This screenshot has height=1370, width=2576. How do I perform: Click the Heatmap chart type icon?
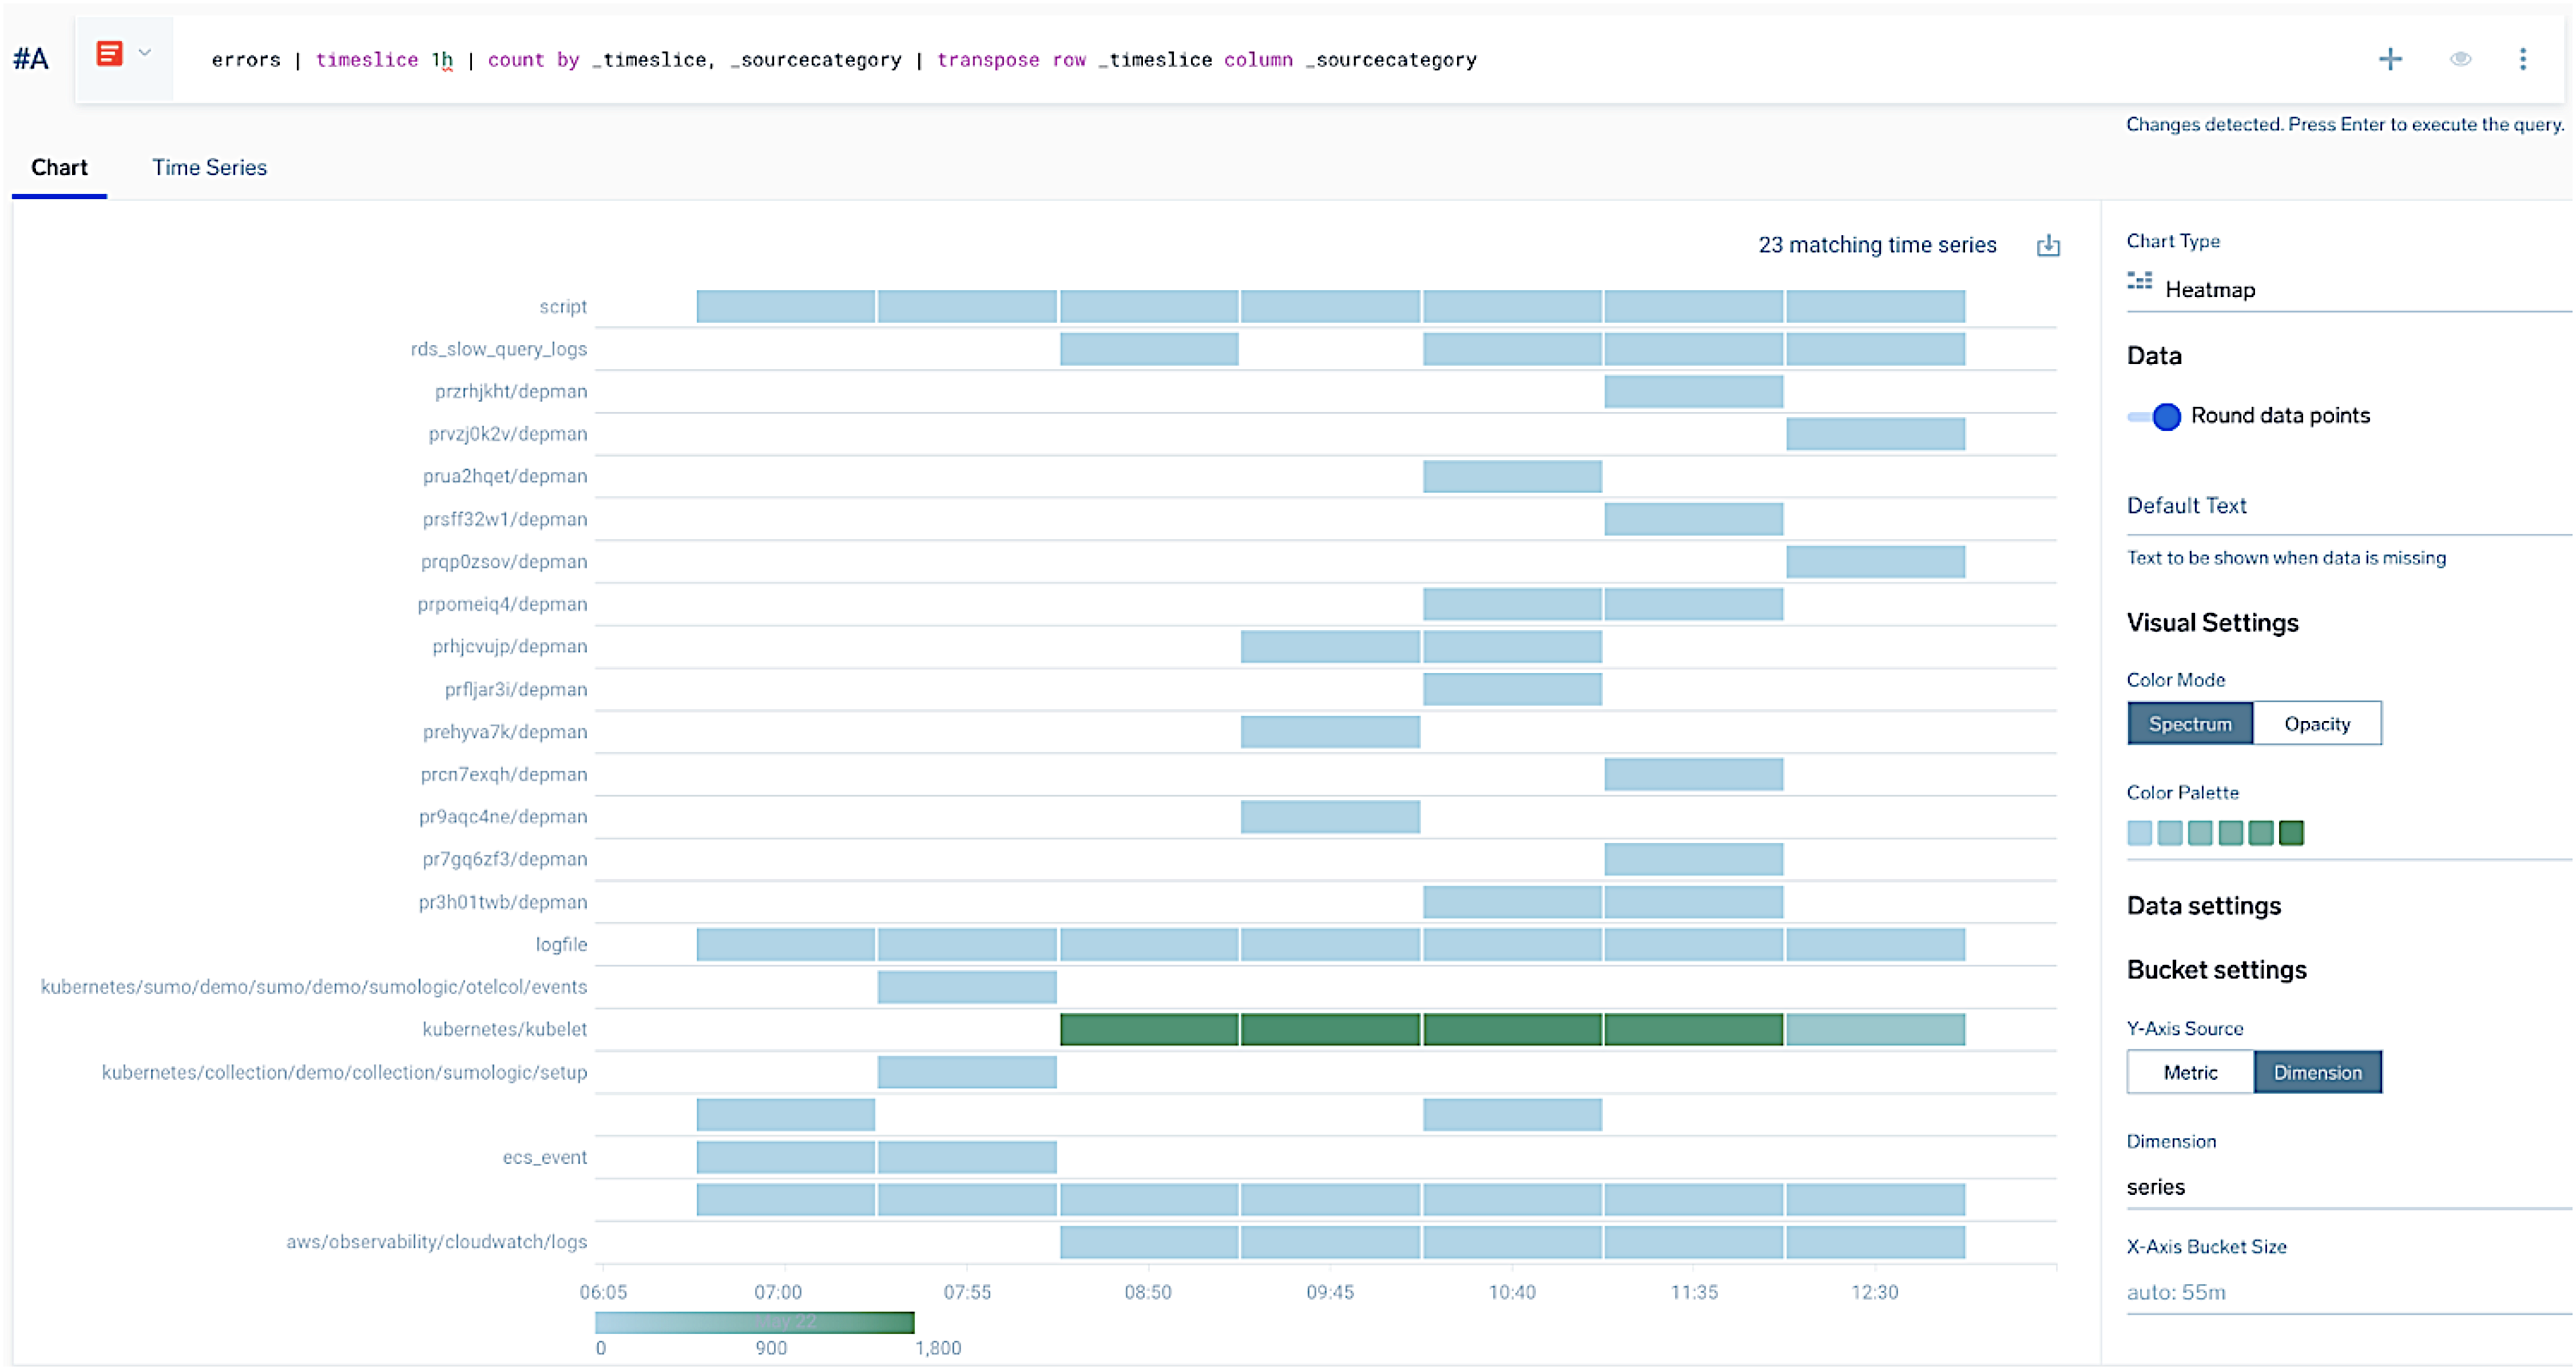pos(2139,282)
